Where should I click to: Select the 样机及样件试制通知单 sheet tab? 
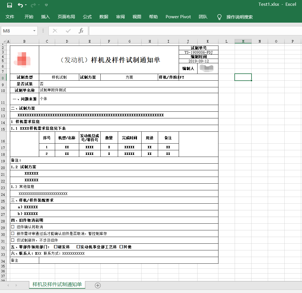57,285
